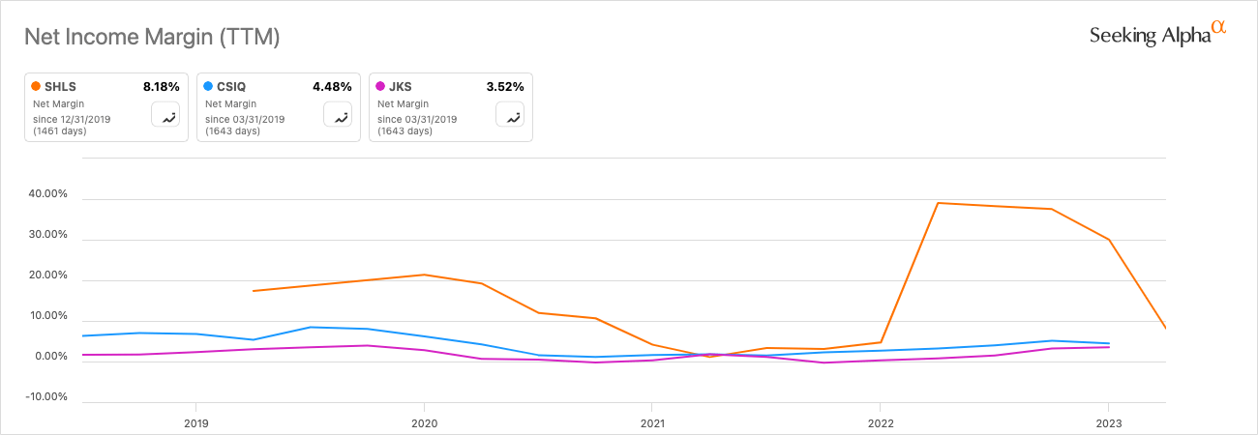Click the SHLS 8.18% margin value
The height and width of the screenshot is (435, 1258).
[161, 87]
